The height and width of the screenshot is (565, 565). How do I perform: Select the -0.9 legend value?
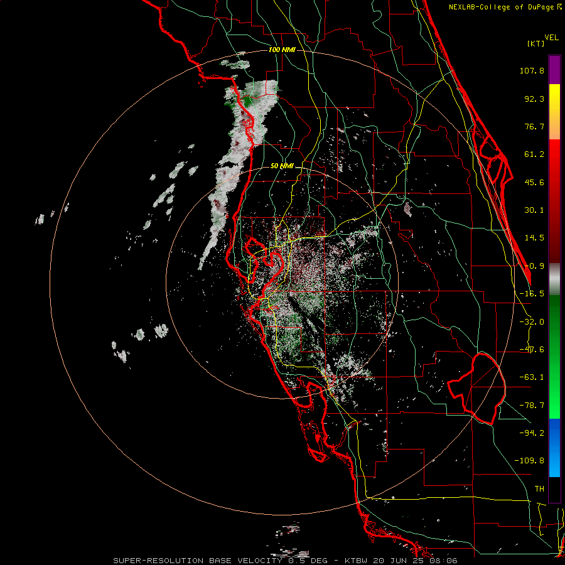click(534, 266)
